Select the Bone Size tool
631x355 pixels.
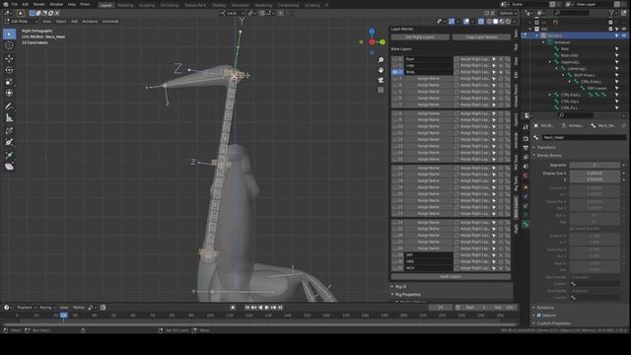[9, 142]
